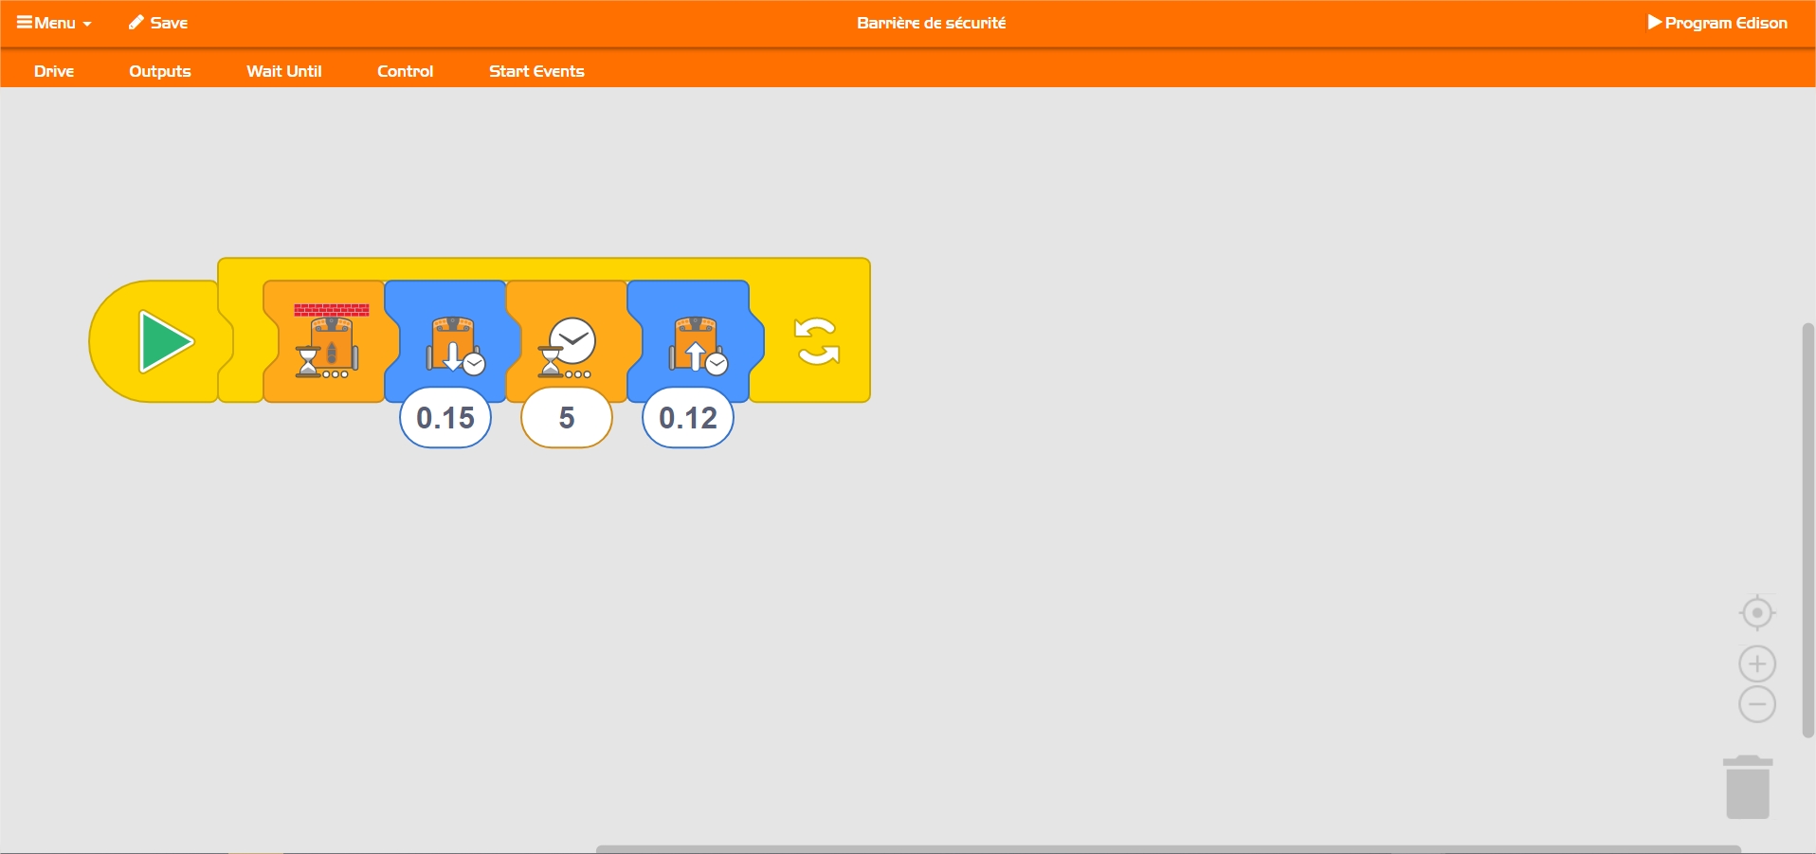This screenshot has height=854, width=1816.
Task: Click the green start play block
Action: [x=164, y=341]
